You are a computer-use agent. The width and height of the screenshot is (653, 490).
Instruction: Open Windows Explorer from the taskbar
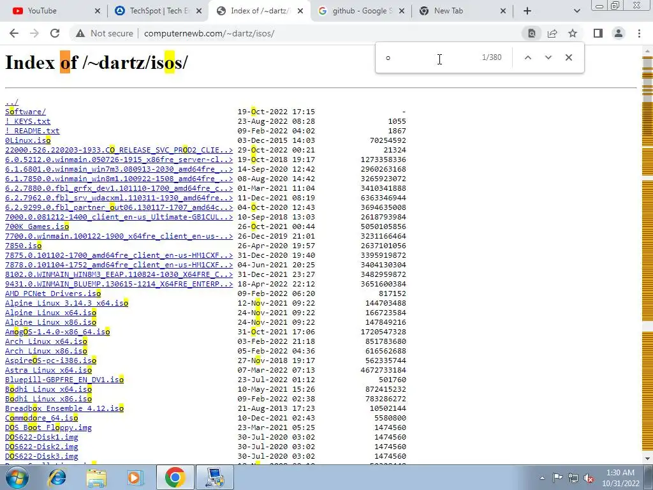[x=97, y=477]
